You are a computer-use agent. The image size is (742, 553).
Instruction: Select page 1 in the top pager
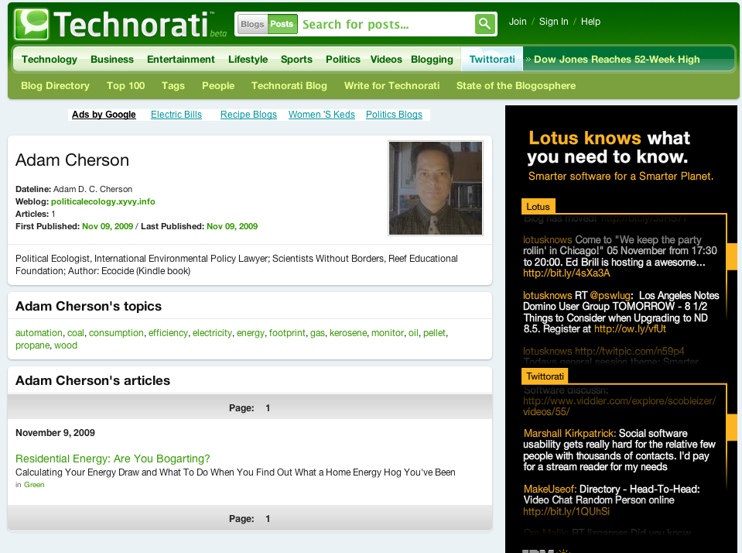click(268, 408)
